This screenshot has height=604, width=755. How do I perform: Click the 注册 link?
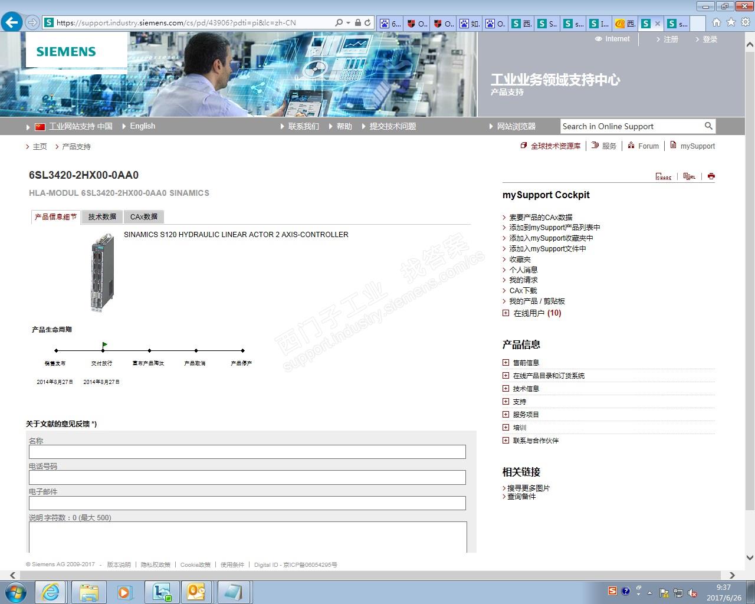(671, 40)
